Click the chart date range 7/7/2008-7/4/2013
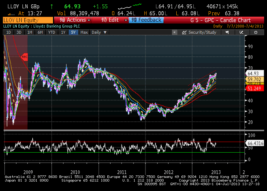 pyautogui.click(x=245, y=26)
